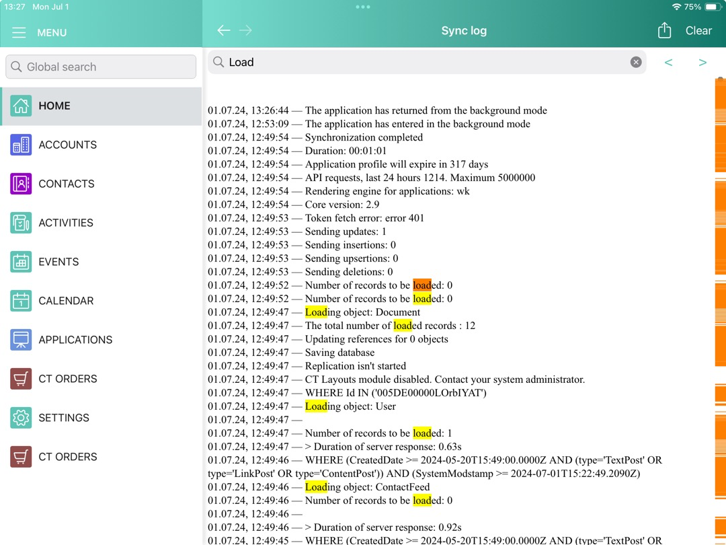Select the Home icon in the sidebar
Image resolution: width=726 pixels, height=545 pixels.
[20, 106]
